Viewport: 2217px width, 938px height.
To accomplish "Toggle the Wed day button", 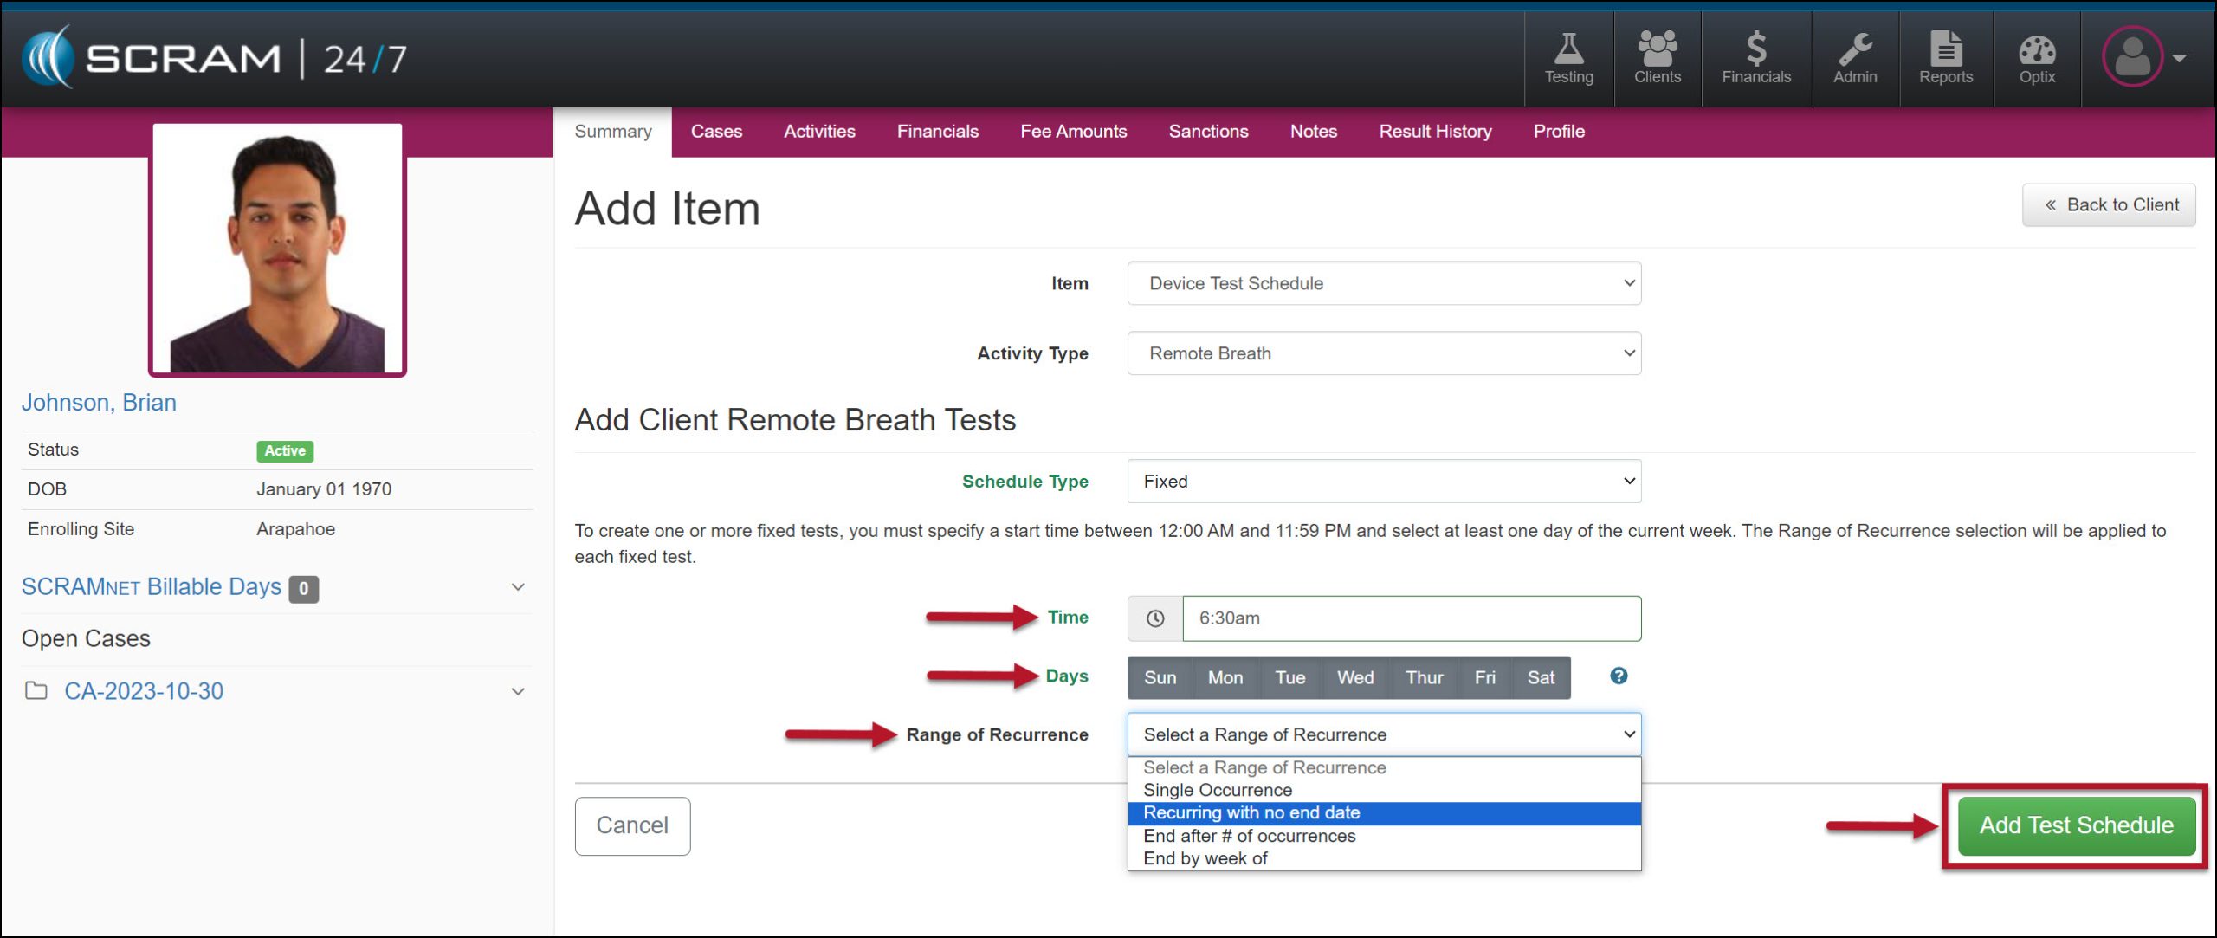I will pos(1354,677).
